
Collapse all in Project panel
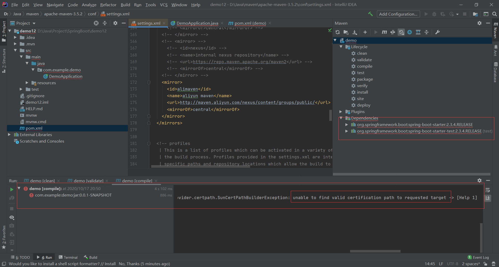pos(105,23)
